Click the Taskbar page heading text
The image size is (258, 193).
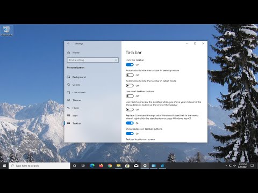pos(134,53)
